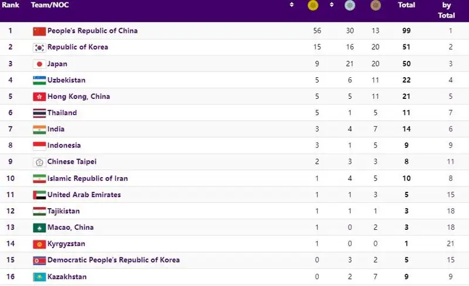Click the silver medal column icon
The width and height of the screenshot is (469, 286).
tap(350, 5)
